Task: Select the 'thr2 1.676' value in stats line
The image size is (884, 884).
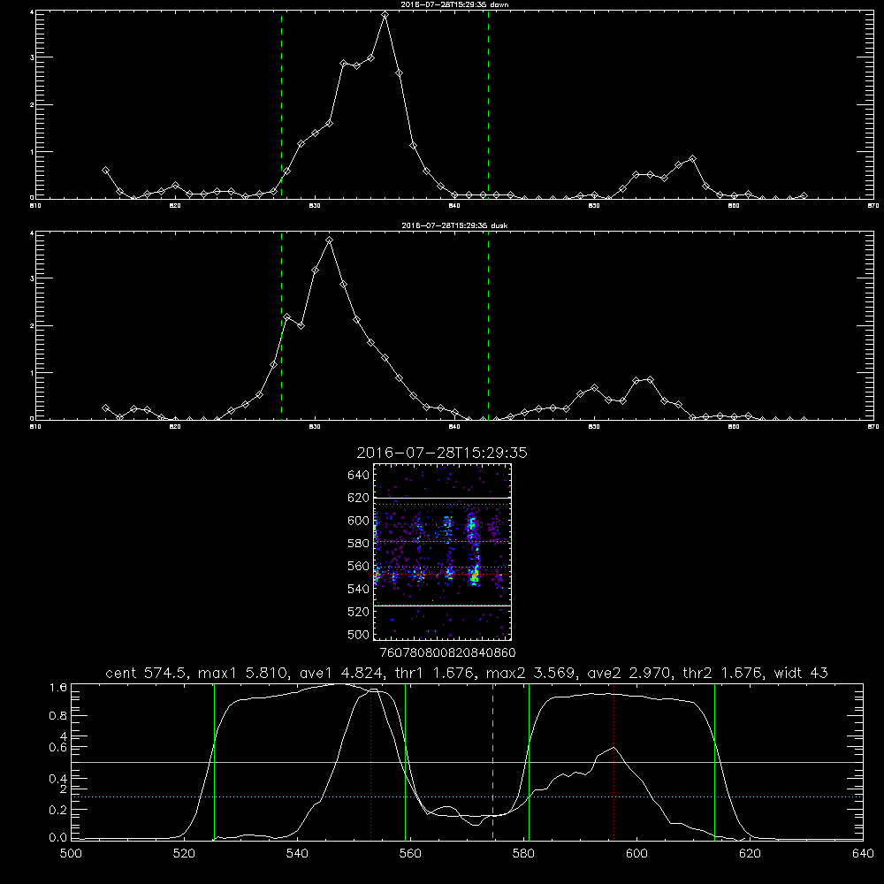Action: click(722, 673)
